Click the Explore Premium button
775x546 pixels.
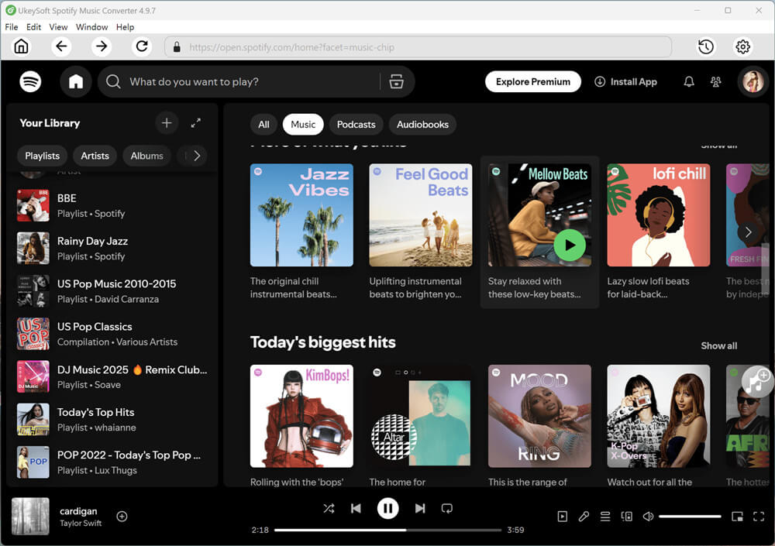pos(532,81)
